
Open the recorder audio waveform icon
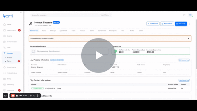(x=31, y=96)
